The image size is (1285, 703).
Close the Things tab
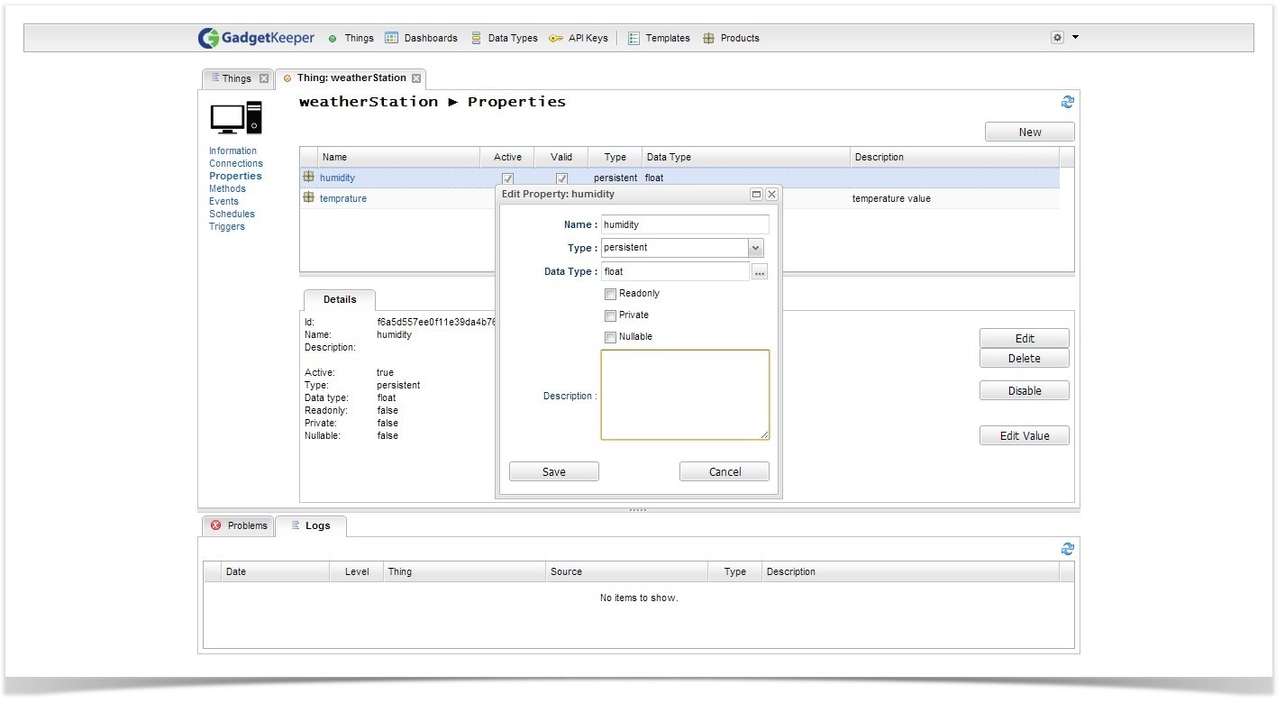pyautogui.click(x=264, y=78)
